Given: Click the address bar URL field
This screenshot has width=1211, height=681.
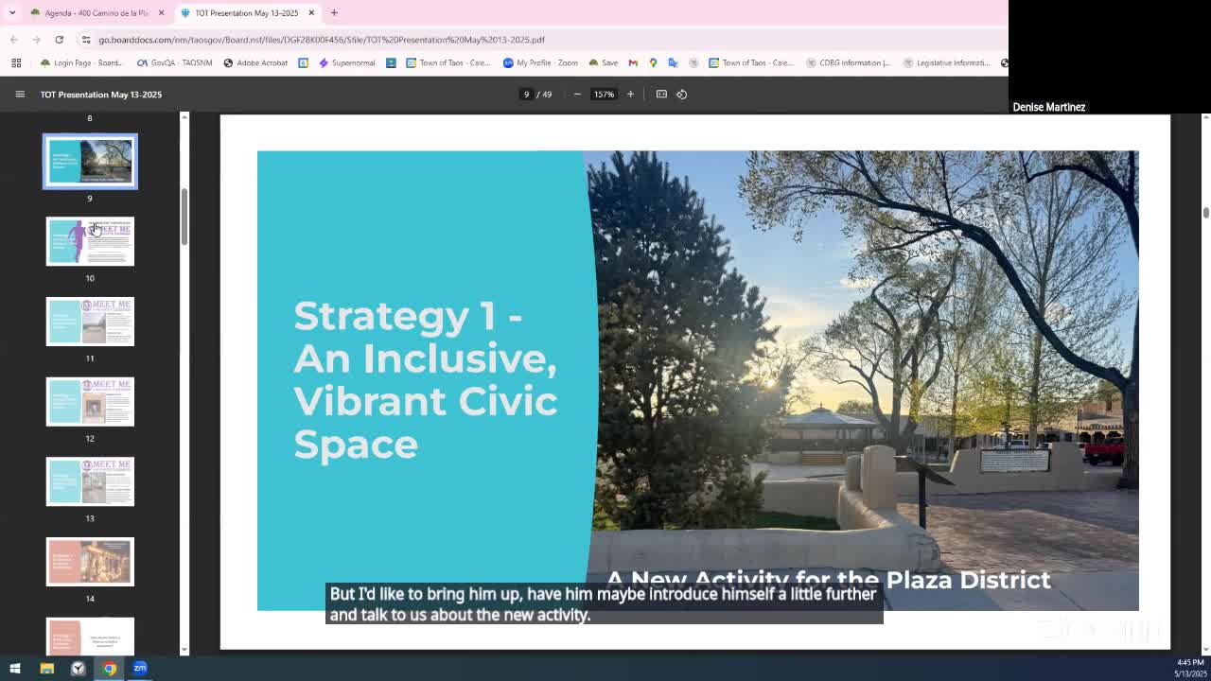Looking at the screenshot, I should [x=539, y=40].
